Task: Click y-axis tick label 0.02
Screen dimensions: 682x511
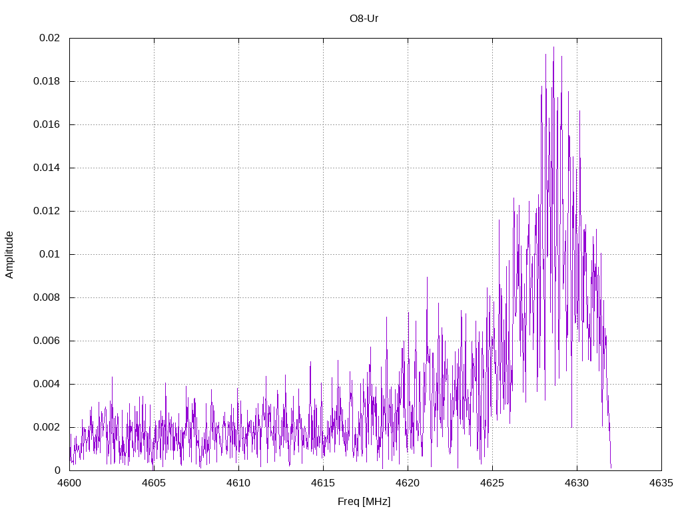Action: [x=49, y=38]
